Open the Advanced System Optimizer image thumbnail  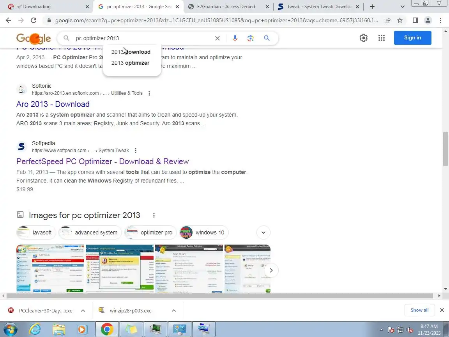189,269
